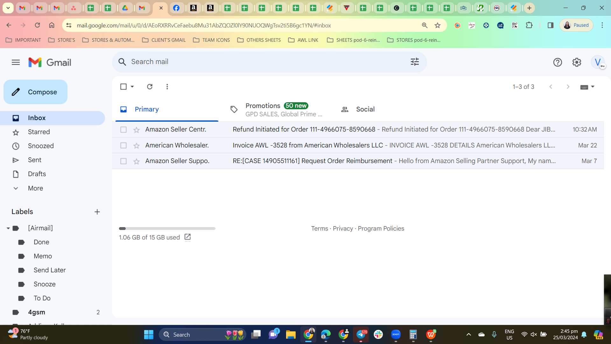Open the three-dot More actions menu in the mail toolbar

[167, 87]
